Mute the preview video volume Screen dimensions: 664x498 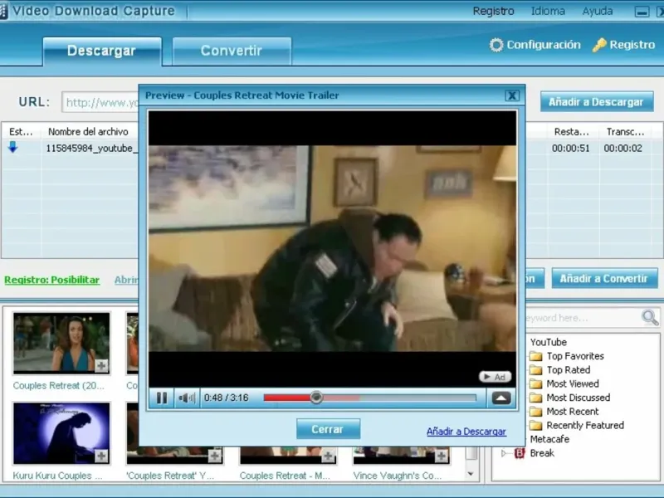click(x=187, y=398)
